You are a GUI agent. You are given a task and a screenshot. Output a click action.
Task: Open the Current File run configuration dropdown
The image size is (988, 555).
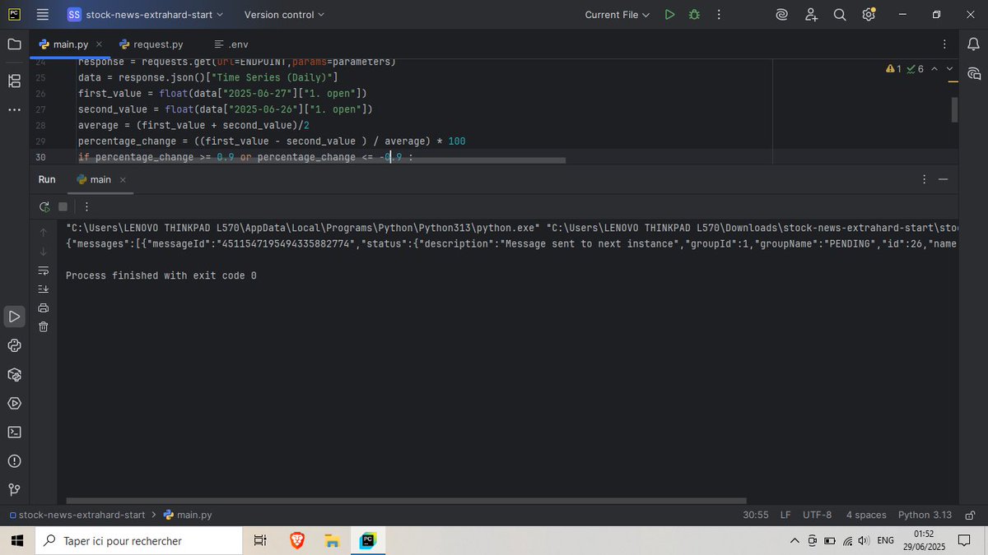pyautogui.click(x=617, y=15)
